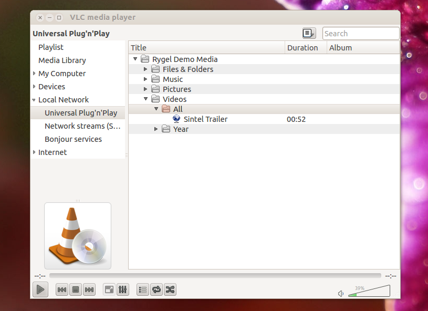Image resolution: width=428 pixels, height=311 pixels.
Task: Click the Search input field
Action: click(x=360, y=34)
